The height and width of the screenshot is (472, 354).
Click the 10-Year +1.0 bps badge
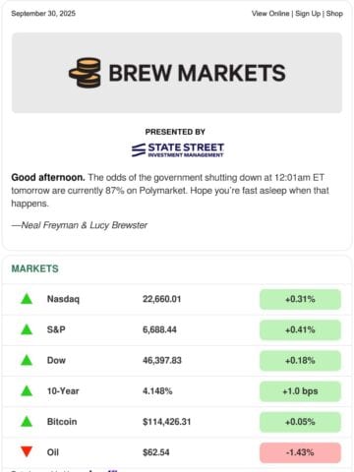(300, 391)
